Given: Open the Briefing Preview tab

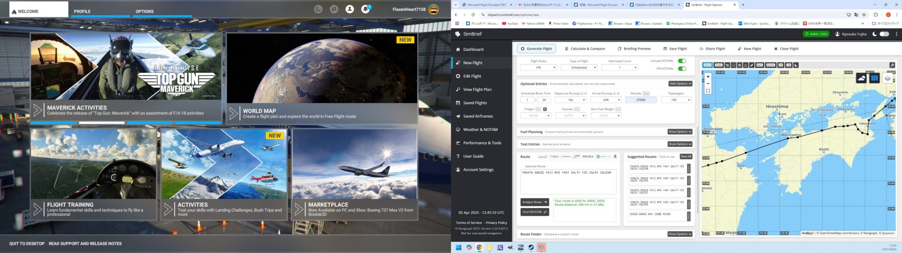Looking at the screenshot, I should click(634, 49).
